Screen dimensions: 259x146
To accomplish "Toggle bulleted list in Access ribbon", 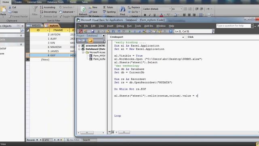I will tap(185, 9).
